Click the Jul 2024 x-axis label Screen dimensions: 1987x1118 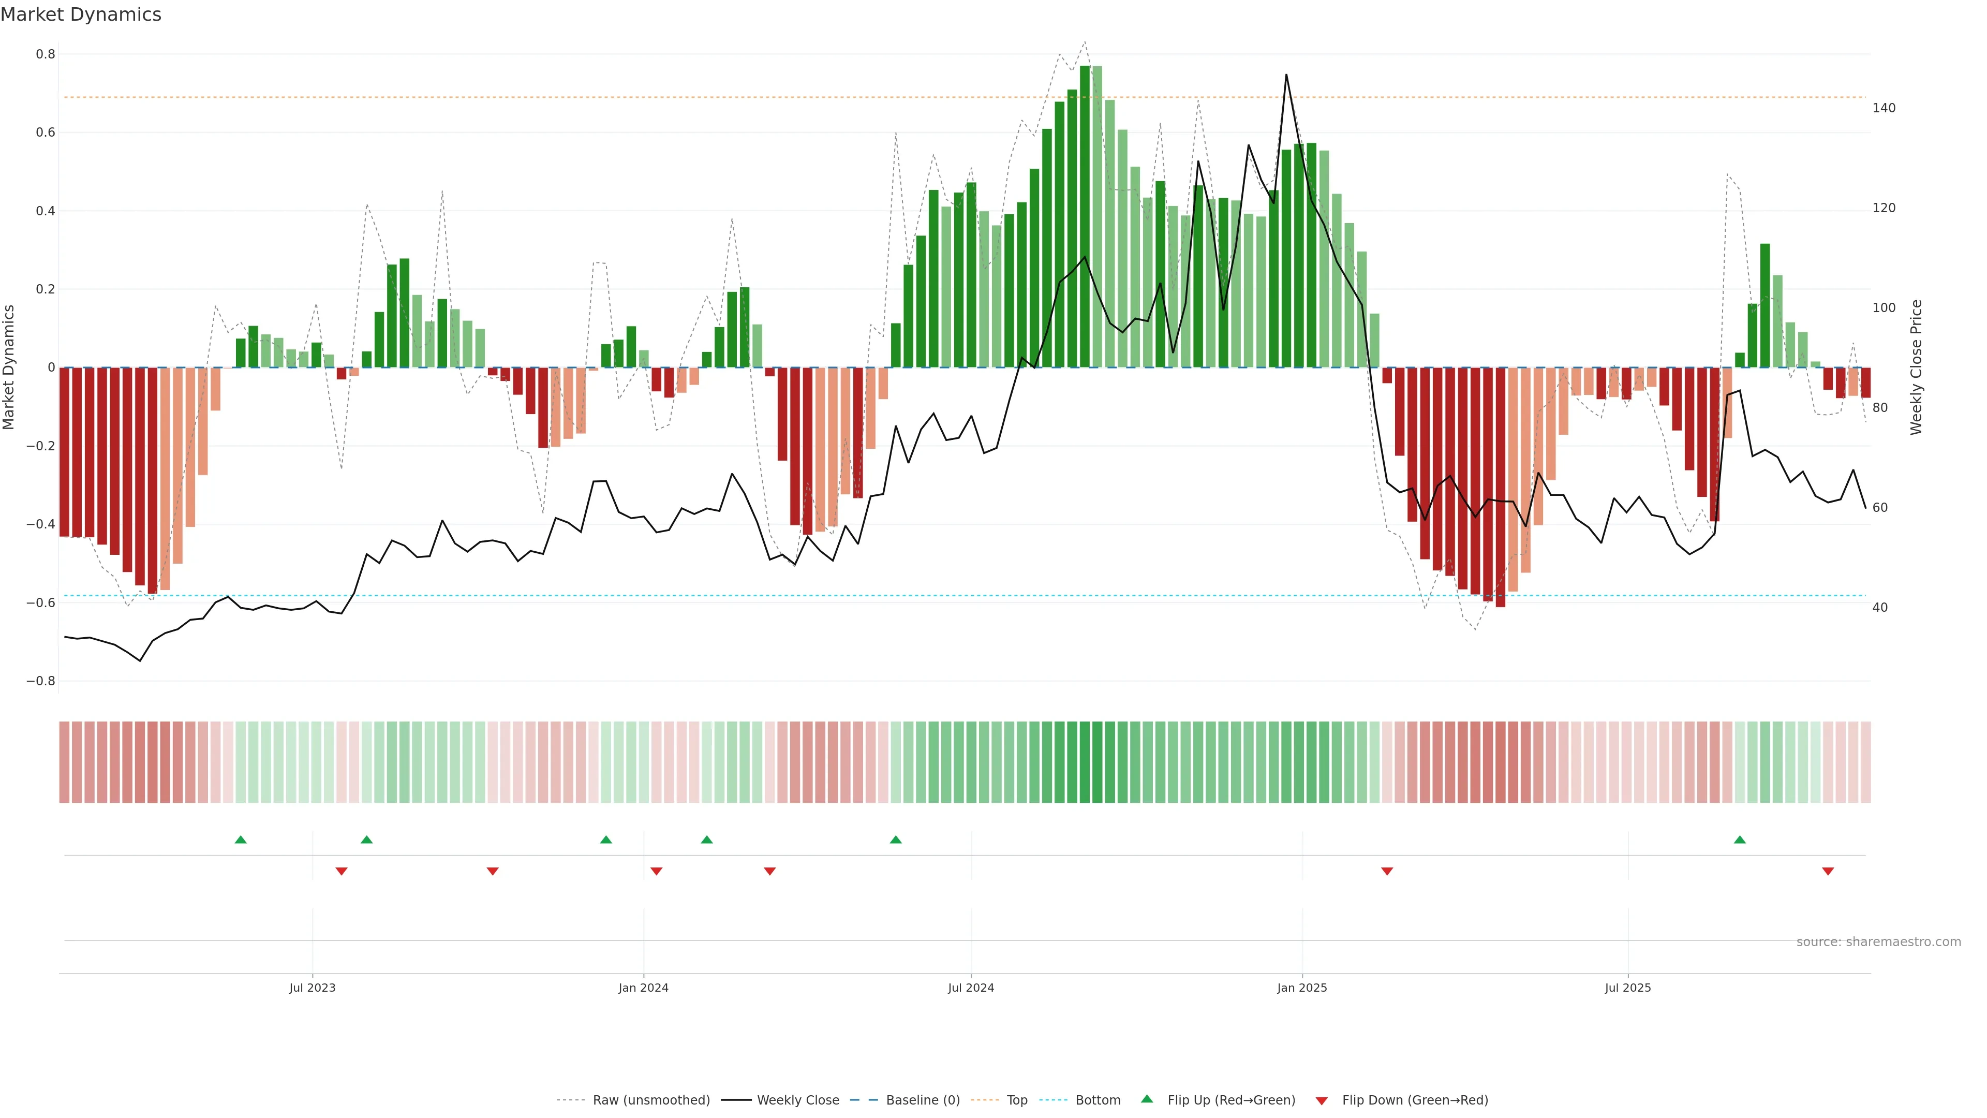pos(970,988)
